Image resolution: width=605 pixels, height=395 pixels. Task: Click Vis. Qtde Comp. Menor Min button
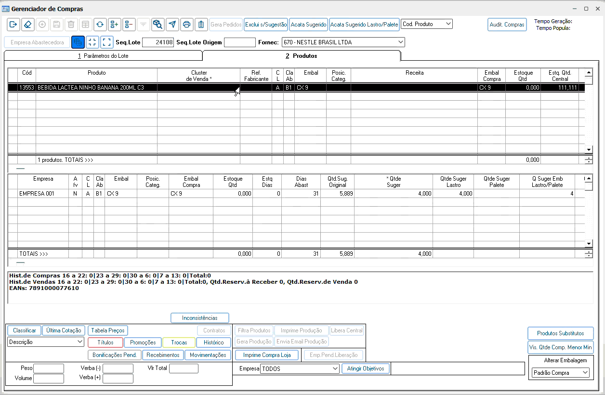pos(561,347)
